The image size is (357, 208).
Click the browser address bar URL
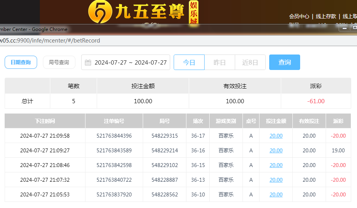tap(50, 41)
